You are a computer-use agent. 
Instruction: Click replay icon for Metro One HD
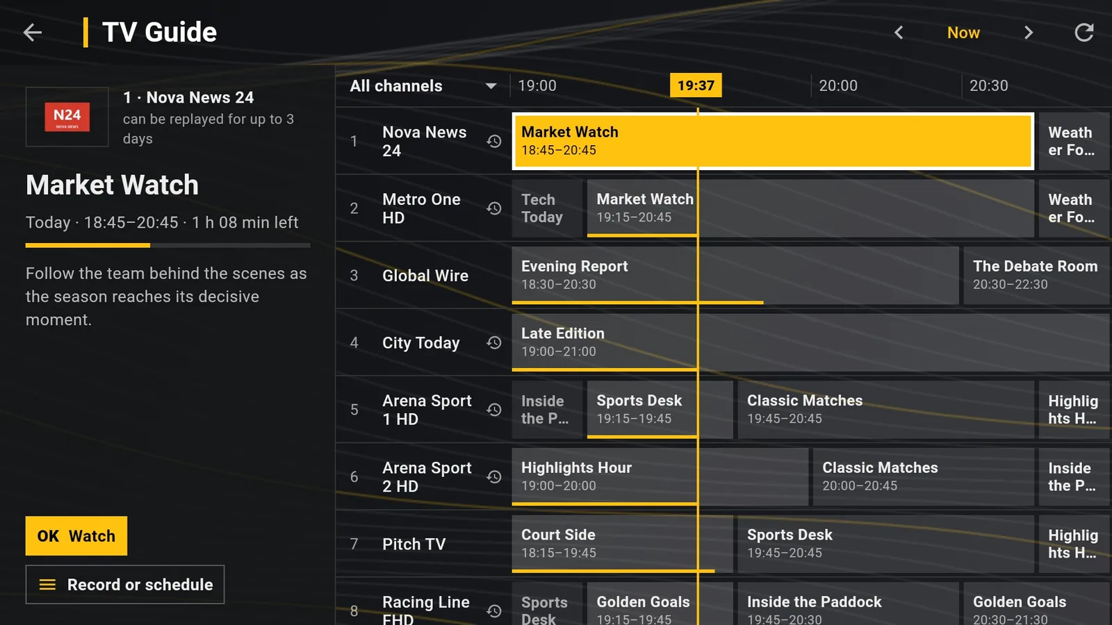[x=494, y=208]
